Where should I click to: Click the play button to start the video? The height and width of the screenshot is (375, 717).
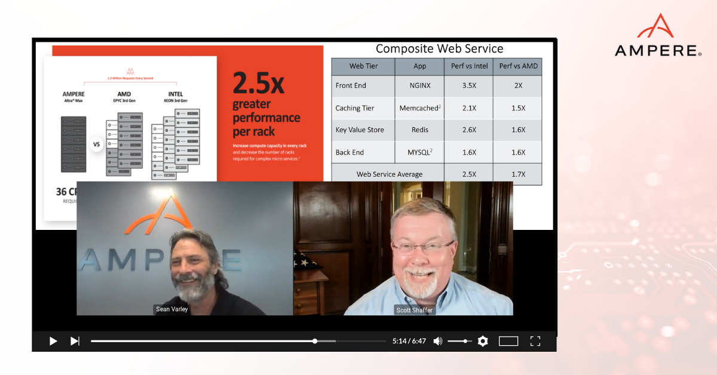tap(53, 341)
